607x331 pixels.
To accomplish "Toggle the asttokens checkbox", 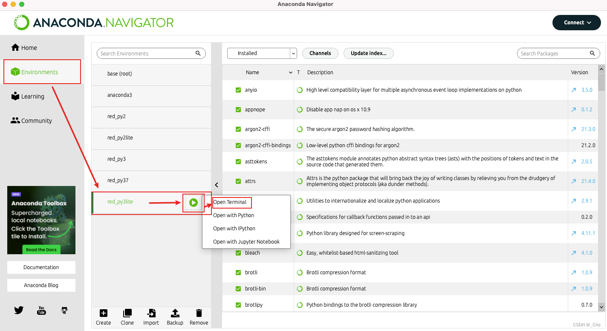I will tap(238, 162).
